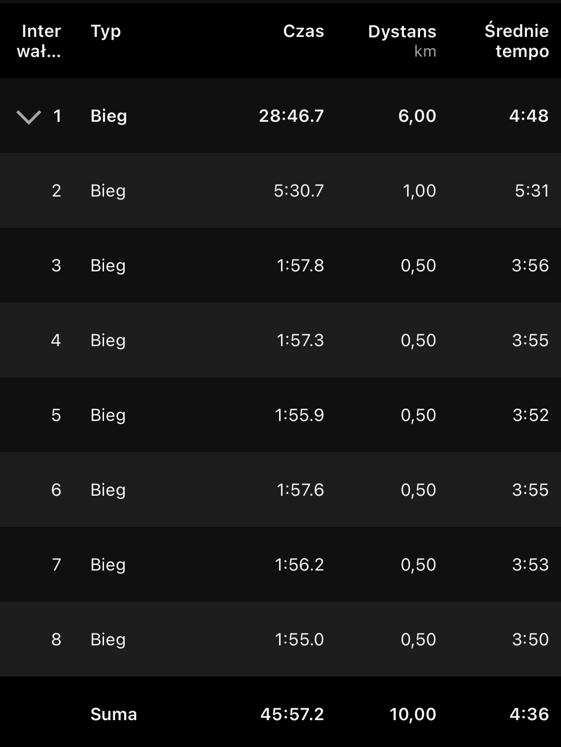561x747 pixels.
Task: Click interval 8 time 1:55.0
Action: tap(299, 640)
